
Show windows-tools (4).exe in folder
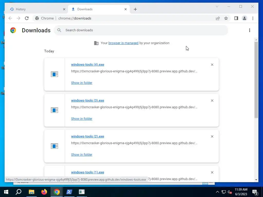82,83
